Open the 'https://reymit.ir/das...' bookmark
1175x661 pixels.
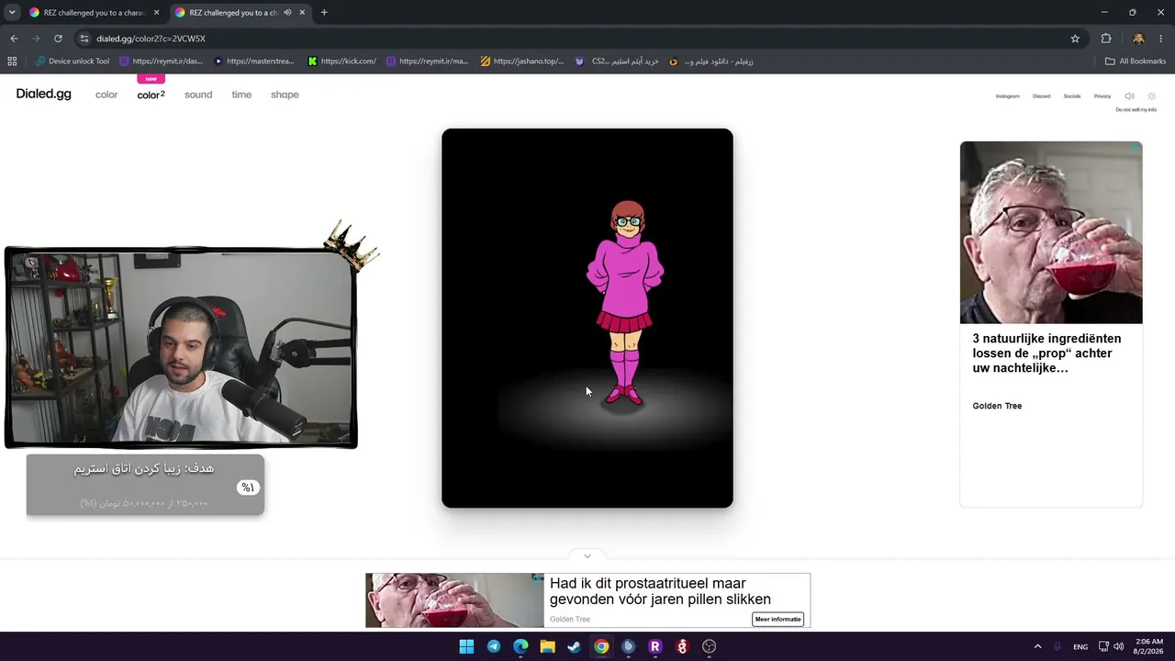click(161, 62)
